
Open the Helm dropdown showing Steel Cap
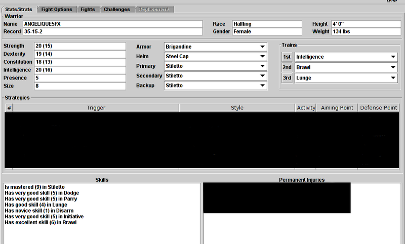point(216,56)
